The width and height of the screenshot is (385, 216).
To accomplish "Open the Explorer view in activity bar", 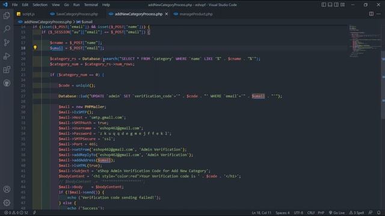I will point(7,16).
